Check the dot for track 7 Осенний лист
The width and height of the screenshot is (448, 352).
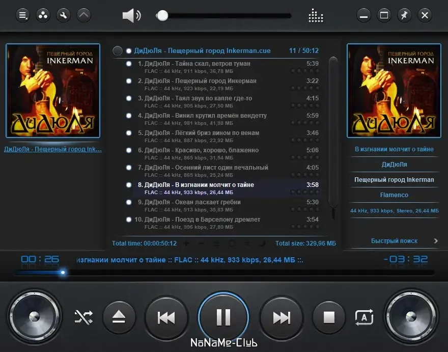click(x=129, y=168)
